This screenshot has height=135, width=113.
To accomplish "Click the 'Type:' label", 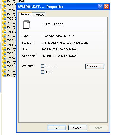I will click(26, 36).
